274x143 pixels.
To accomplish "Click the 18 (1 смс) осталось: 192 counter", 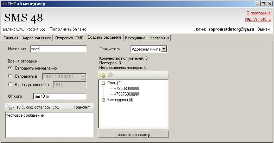I will pos(38,107).
